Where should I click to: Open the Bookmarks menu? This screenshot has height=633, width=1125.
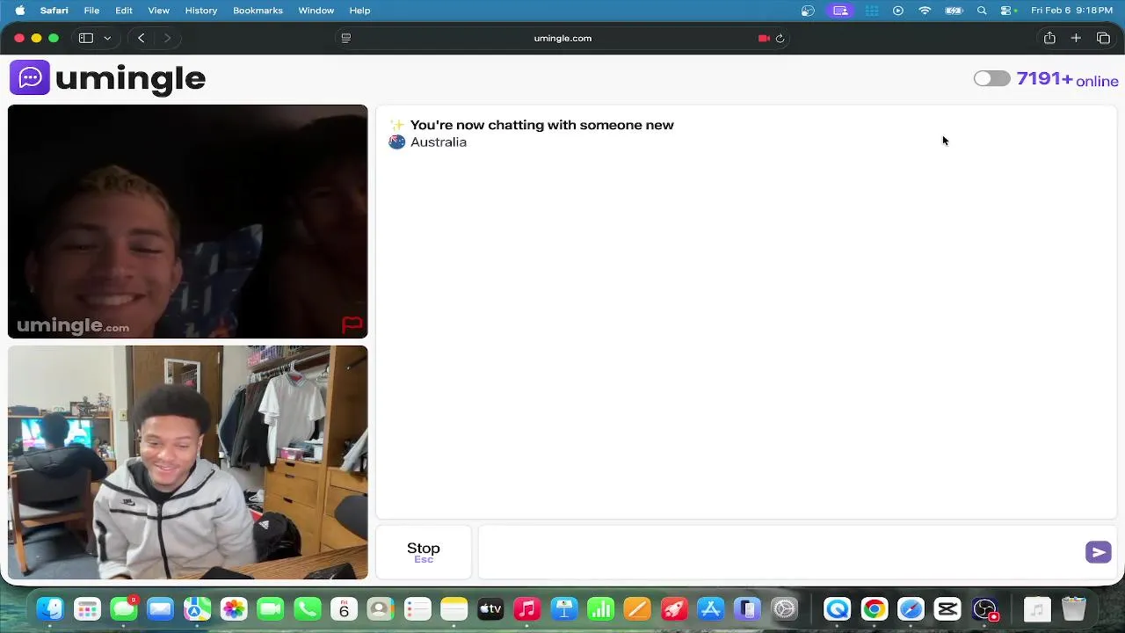pos(258,11)
